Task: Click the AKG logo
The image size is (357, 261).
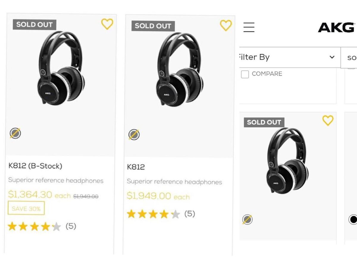Action: 336,28
